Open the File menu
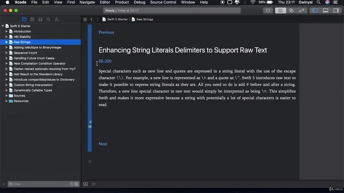Viewport: 344px width, 193px height. (34, 2)
